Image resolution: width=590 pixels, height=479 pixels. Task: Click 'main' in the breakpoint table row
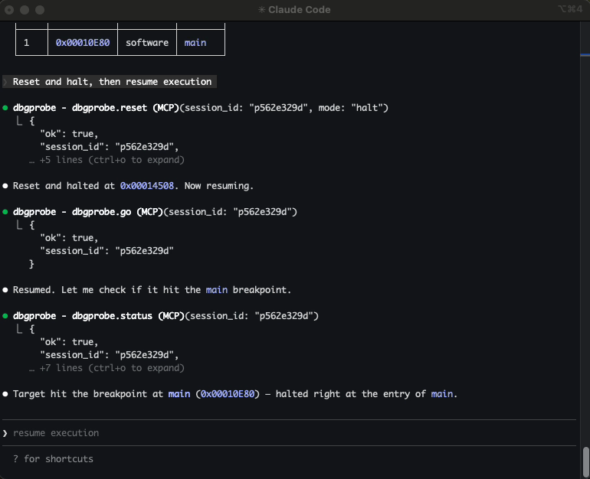195,43
